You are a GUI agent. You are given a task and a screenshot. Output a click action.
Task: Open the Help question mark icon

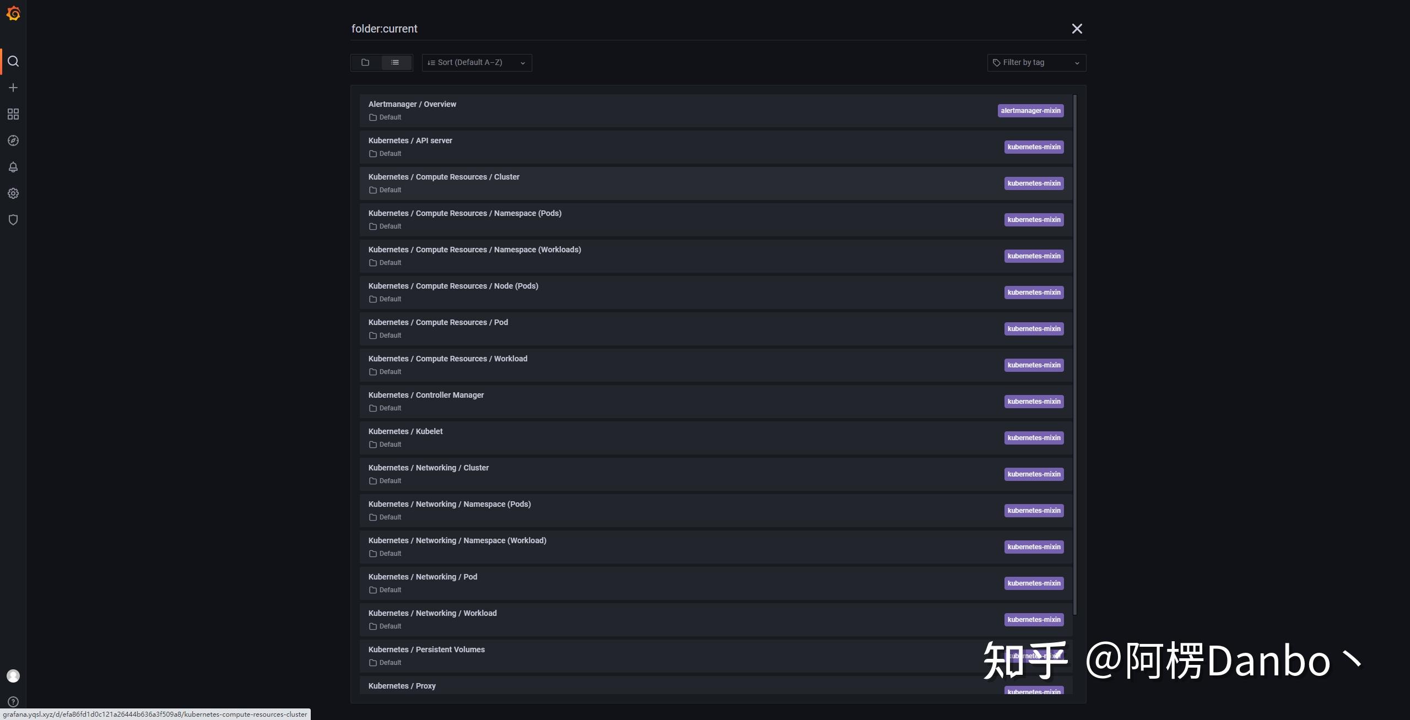[13, 702]
